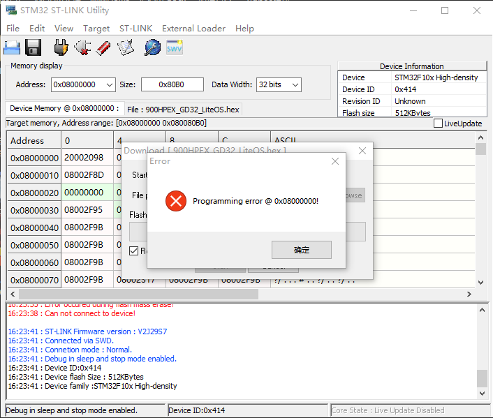Click 'Core State : Live Update Disabled' status
Viewport: 493px width, 418px height.
(388, 410)
